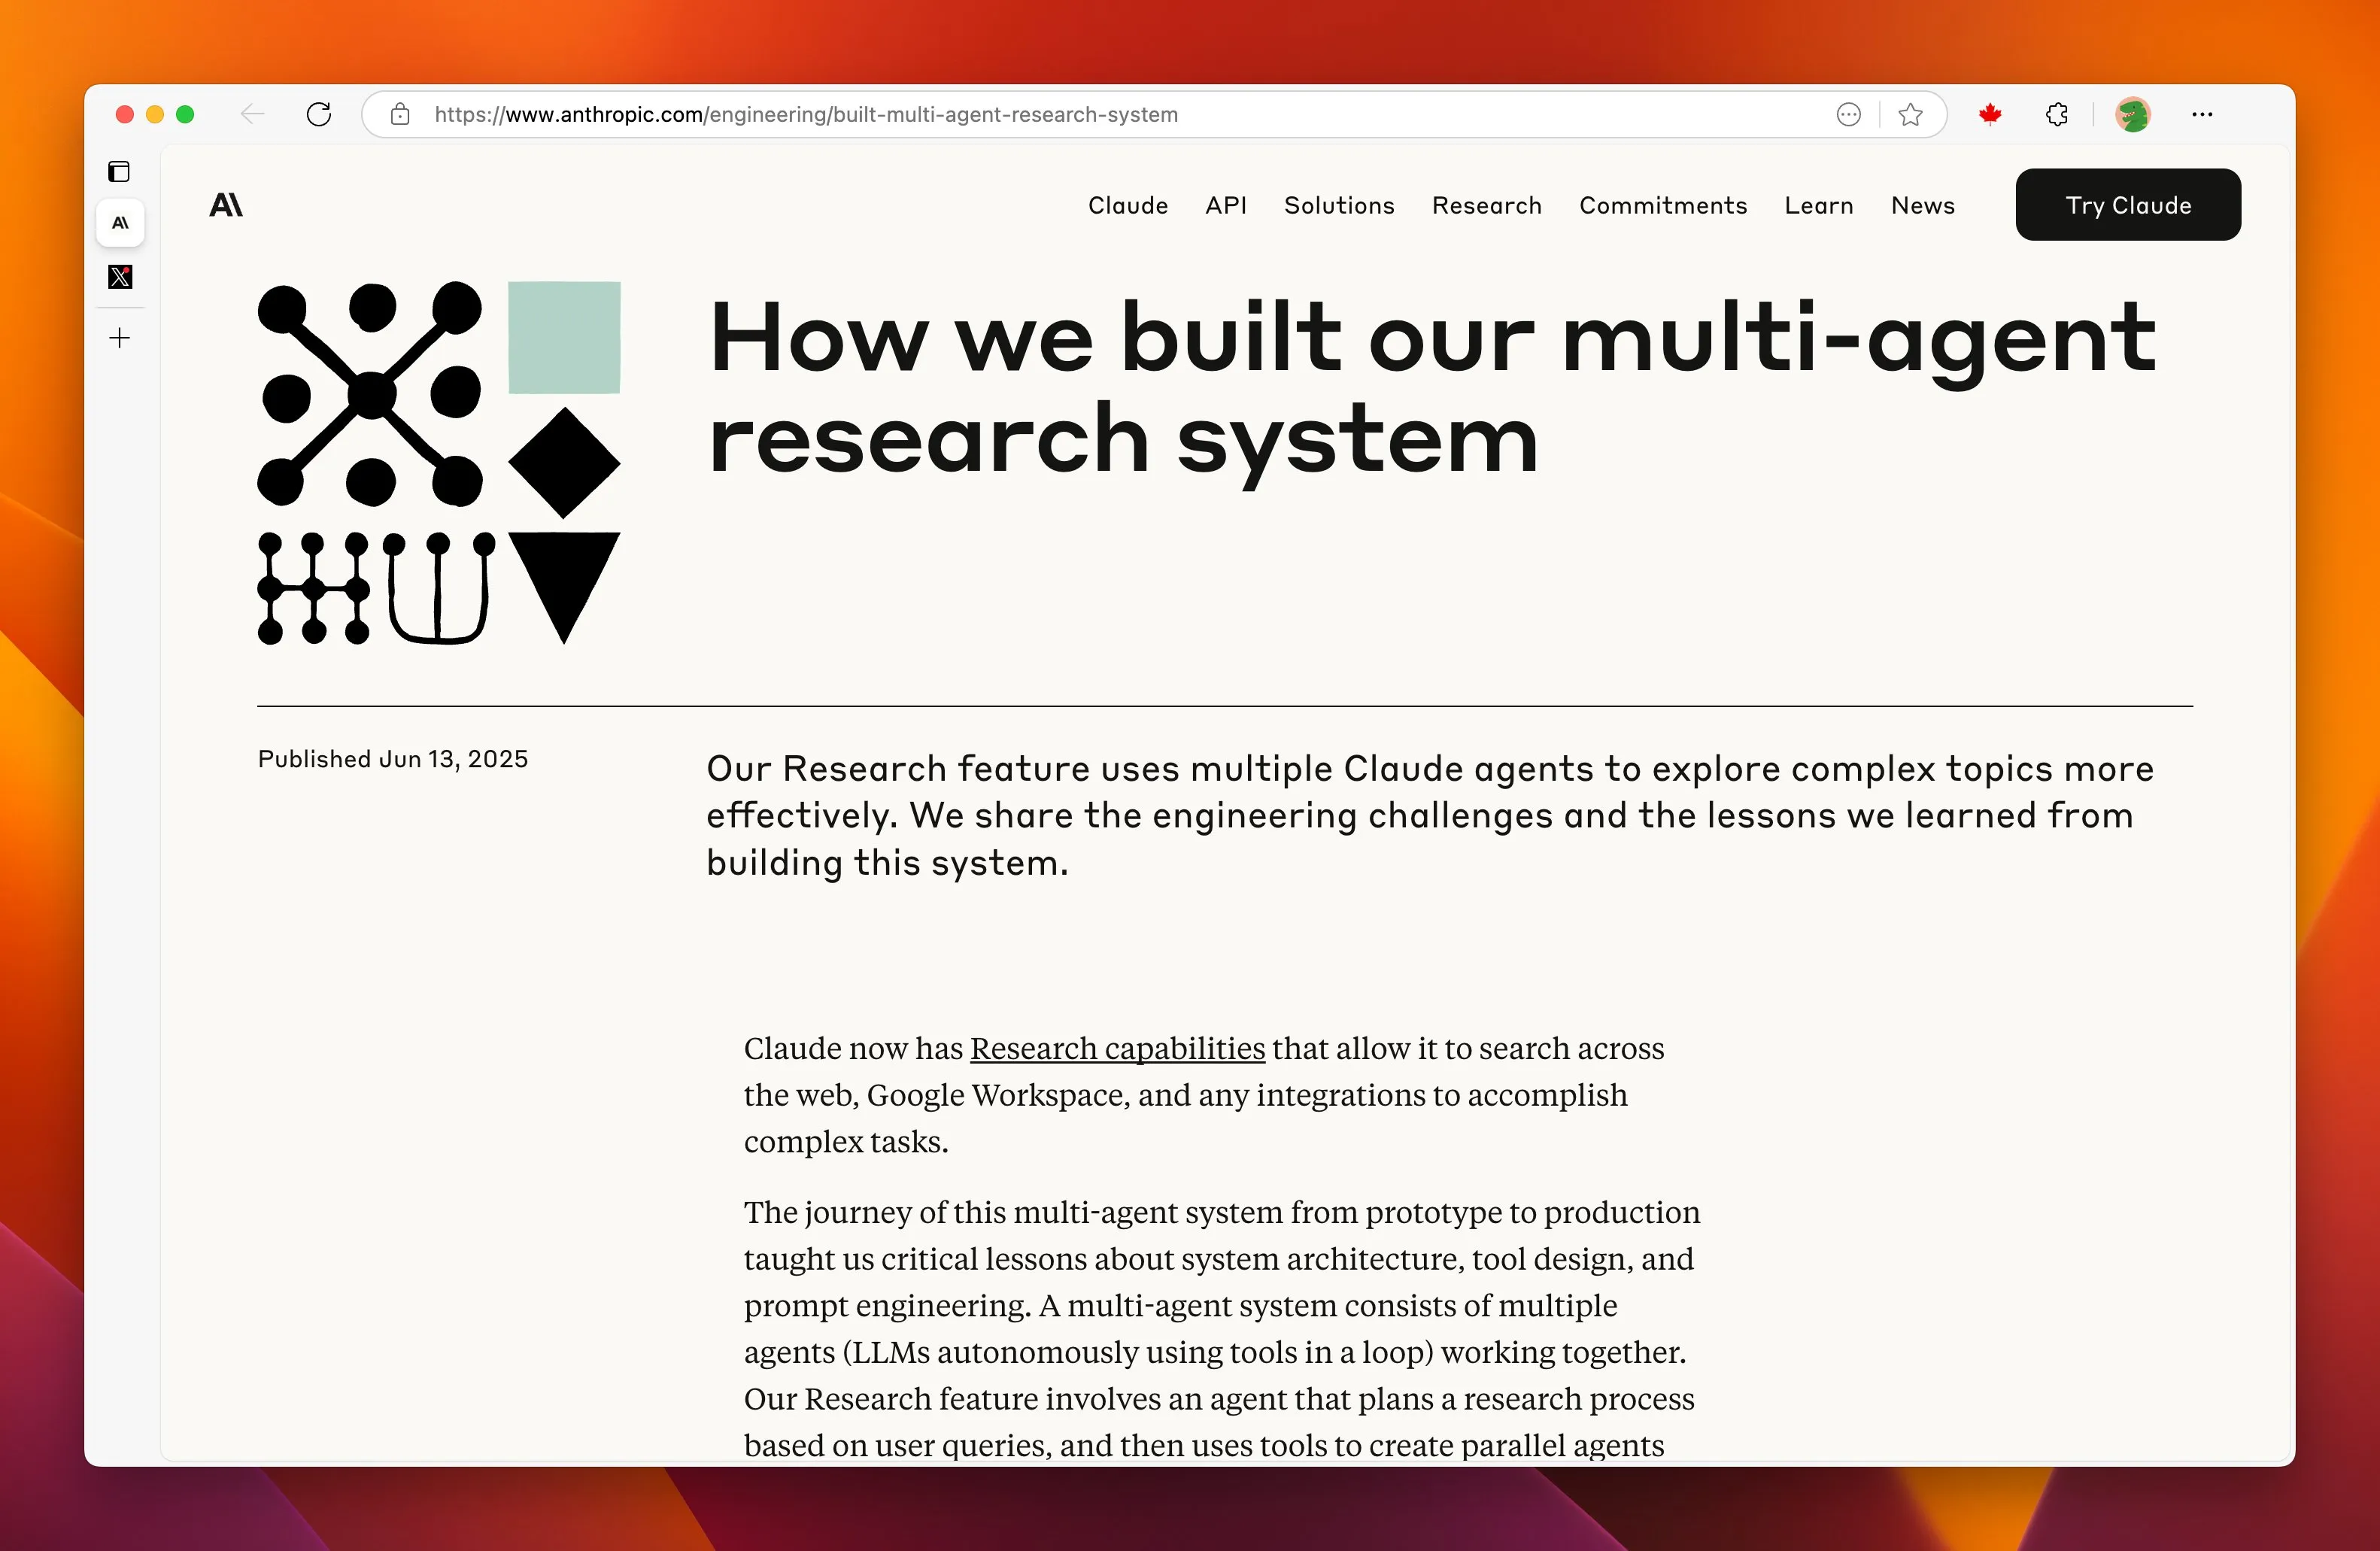Image resolution: width=2380 pixels, height=1551 pixels.
Task: Open the Commitments navigation item
Action: 1662,205
